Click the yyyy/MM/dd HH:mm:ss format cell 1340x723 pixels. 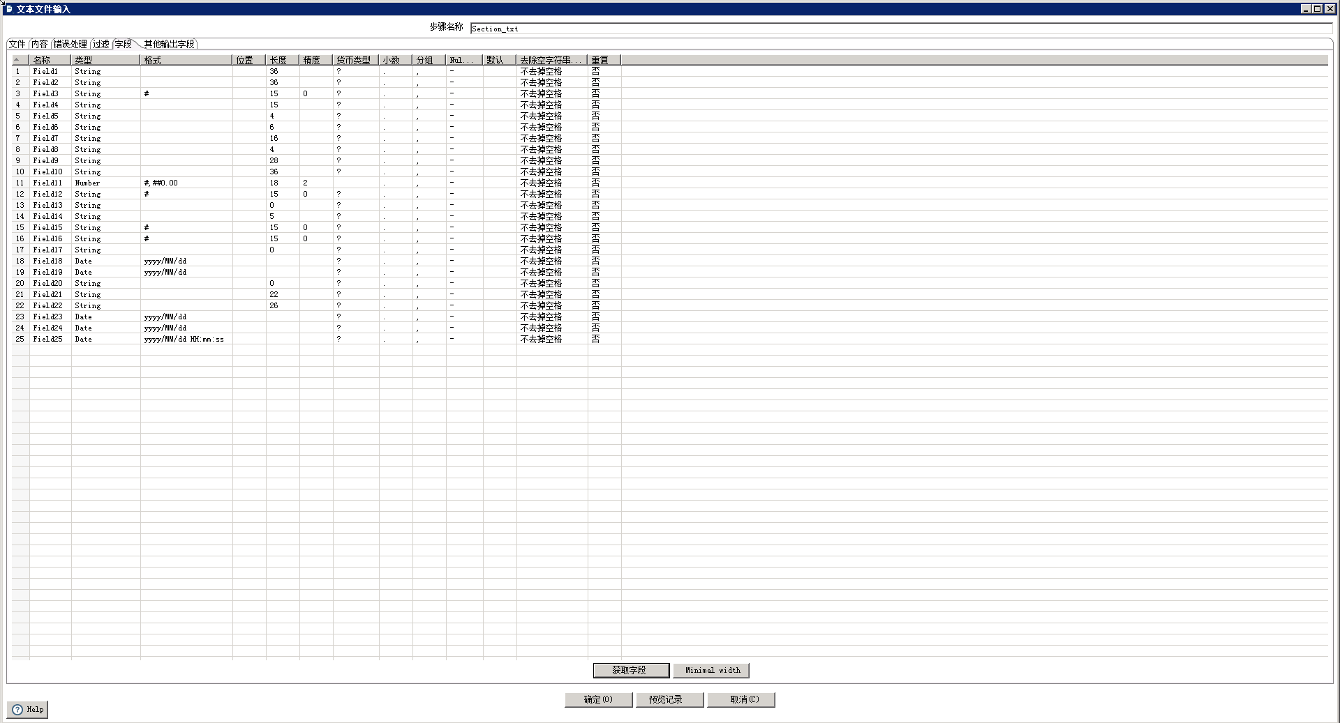coord(186,339)
